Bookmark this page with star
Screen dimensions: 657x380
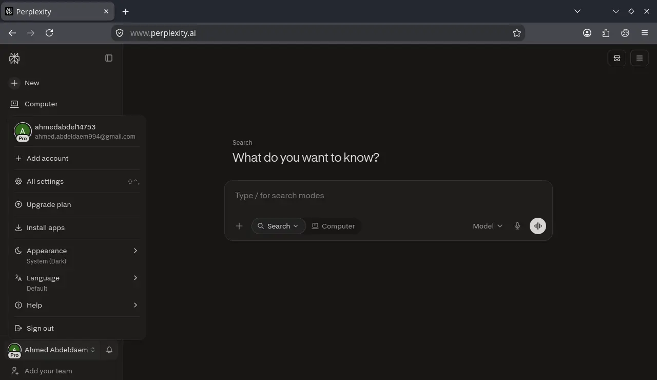[x=517, y=33]
